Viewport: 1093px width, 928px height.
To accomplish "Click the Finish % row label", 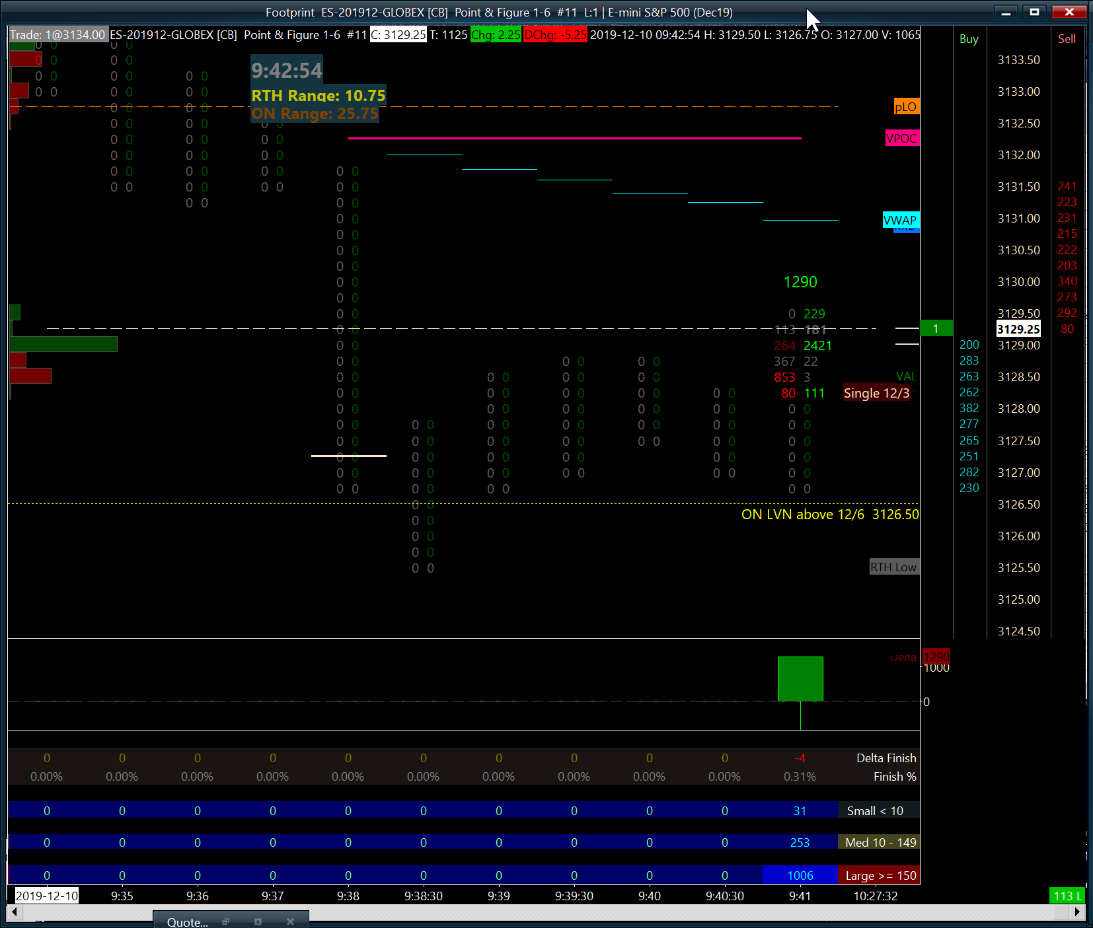I will 895,777.
